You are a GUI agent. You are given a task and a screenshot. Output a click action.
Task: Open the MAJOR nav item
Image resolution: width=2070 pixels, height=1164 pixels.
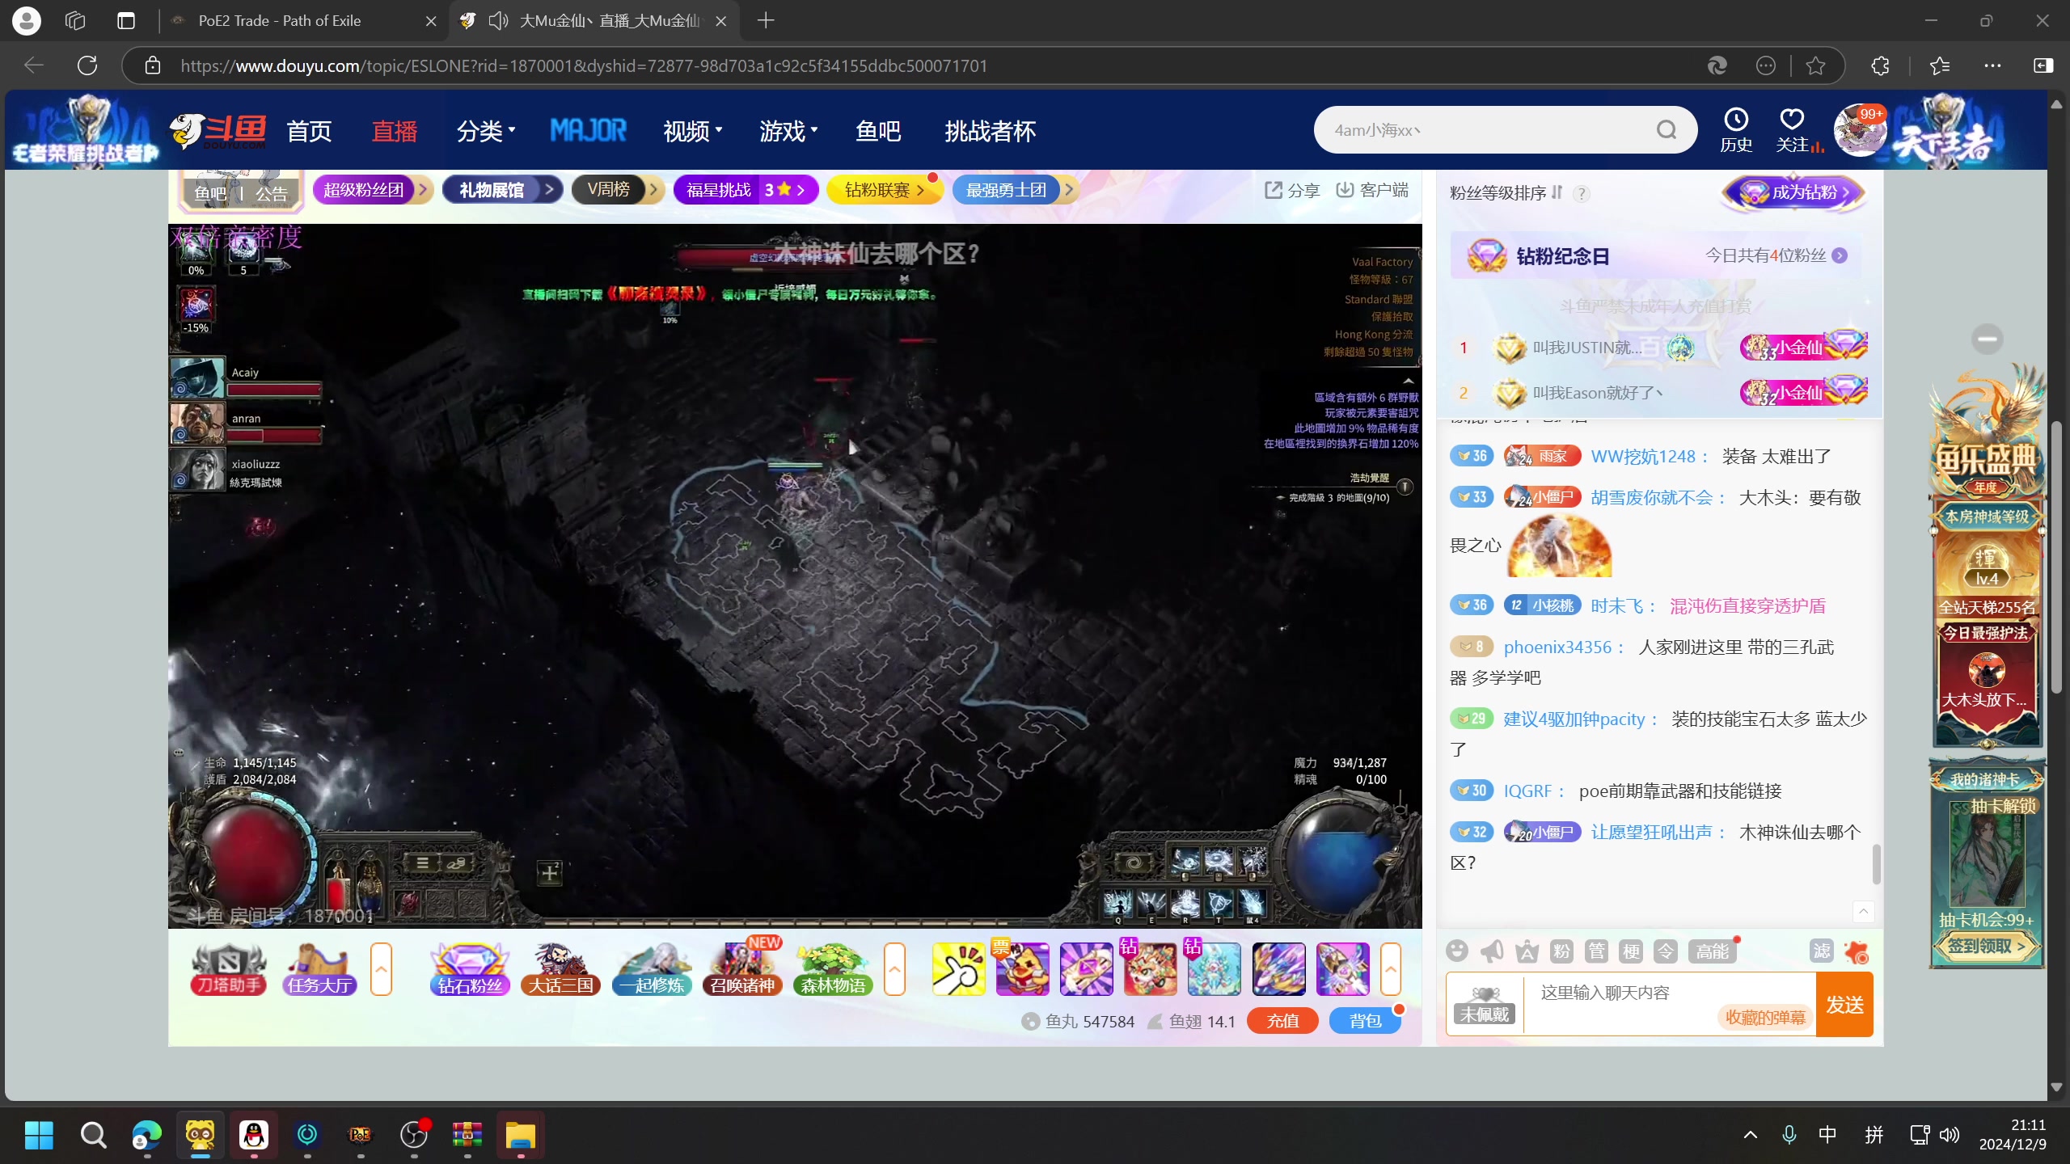588,130
